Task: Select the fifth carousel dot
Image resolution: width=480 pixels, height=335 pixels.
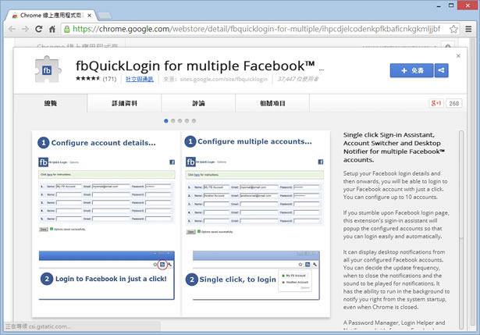Action: (194, 121)
